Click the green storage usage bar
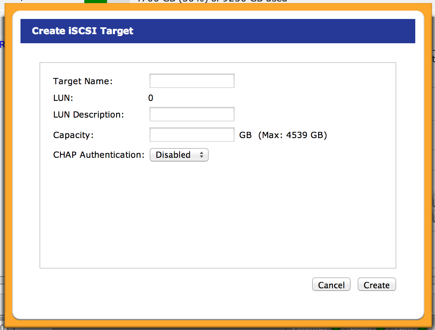Viewport: 435px width, 330px height. (x=95, y=2)
